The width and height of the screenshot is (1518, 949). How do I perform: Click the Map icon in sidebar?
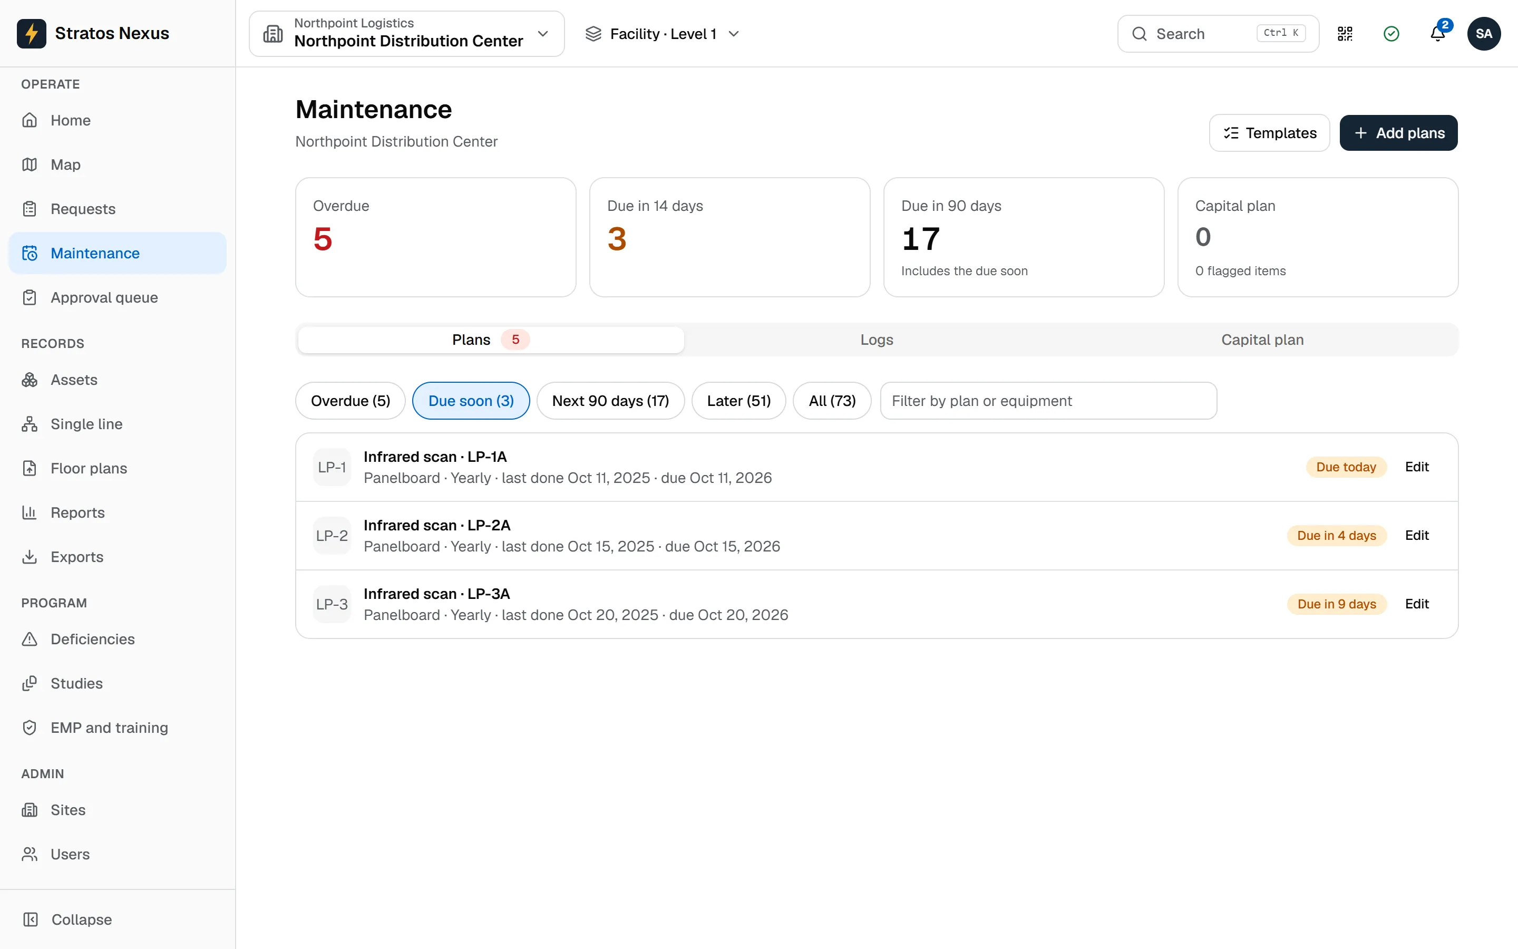pos(30,164)
